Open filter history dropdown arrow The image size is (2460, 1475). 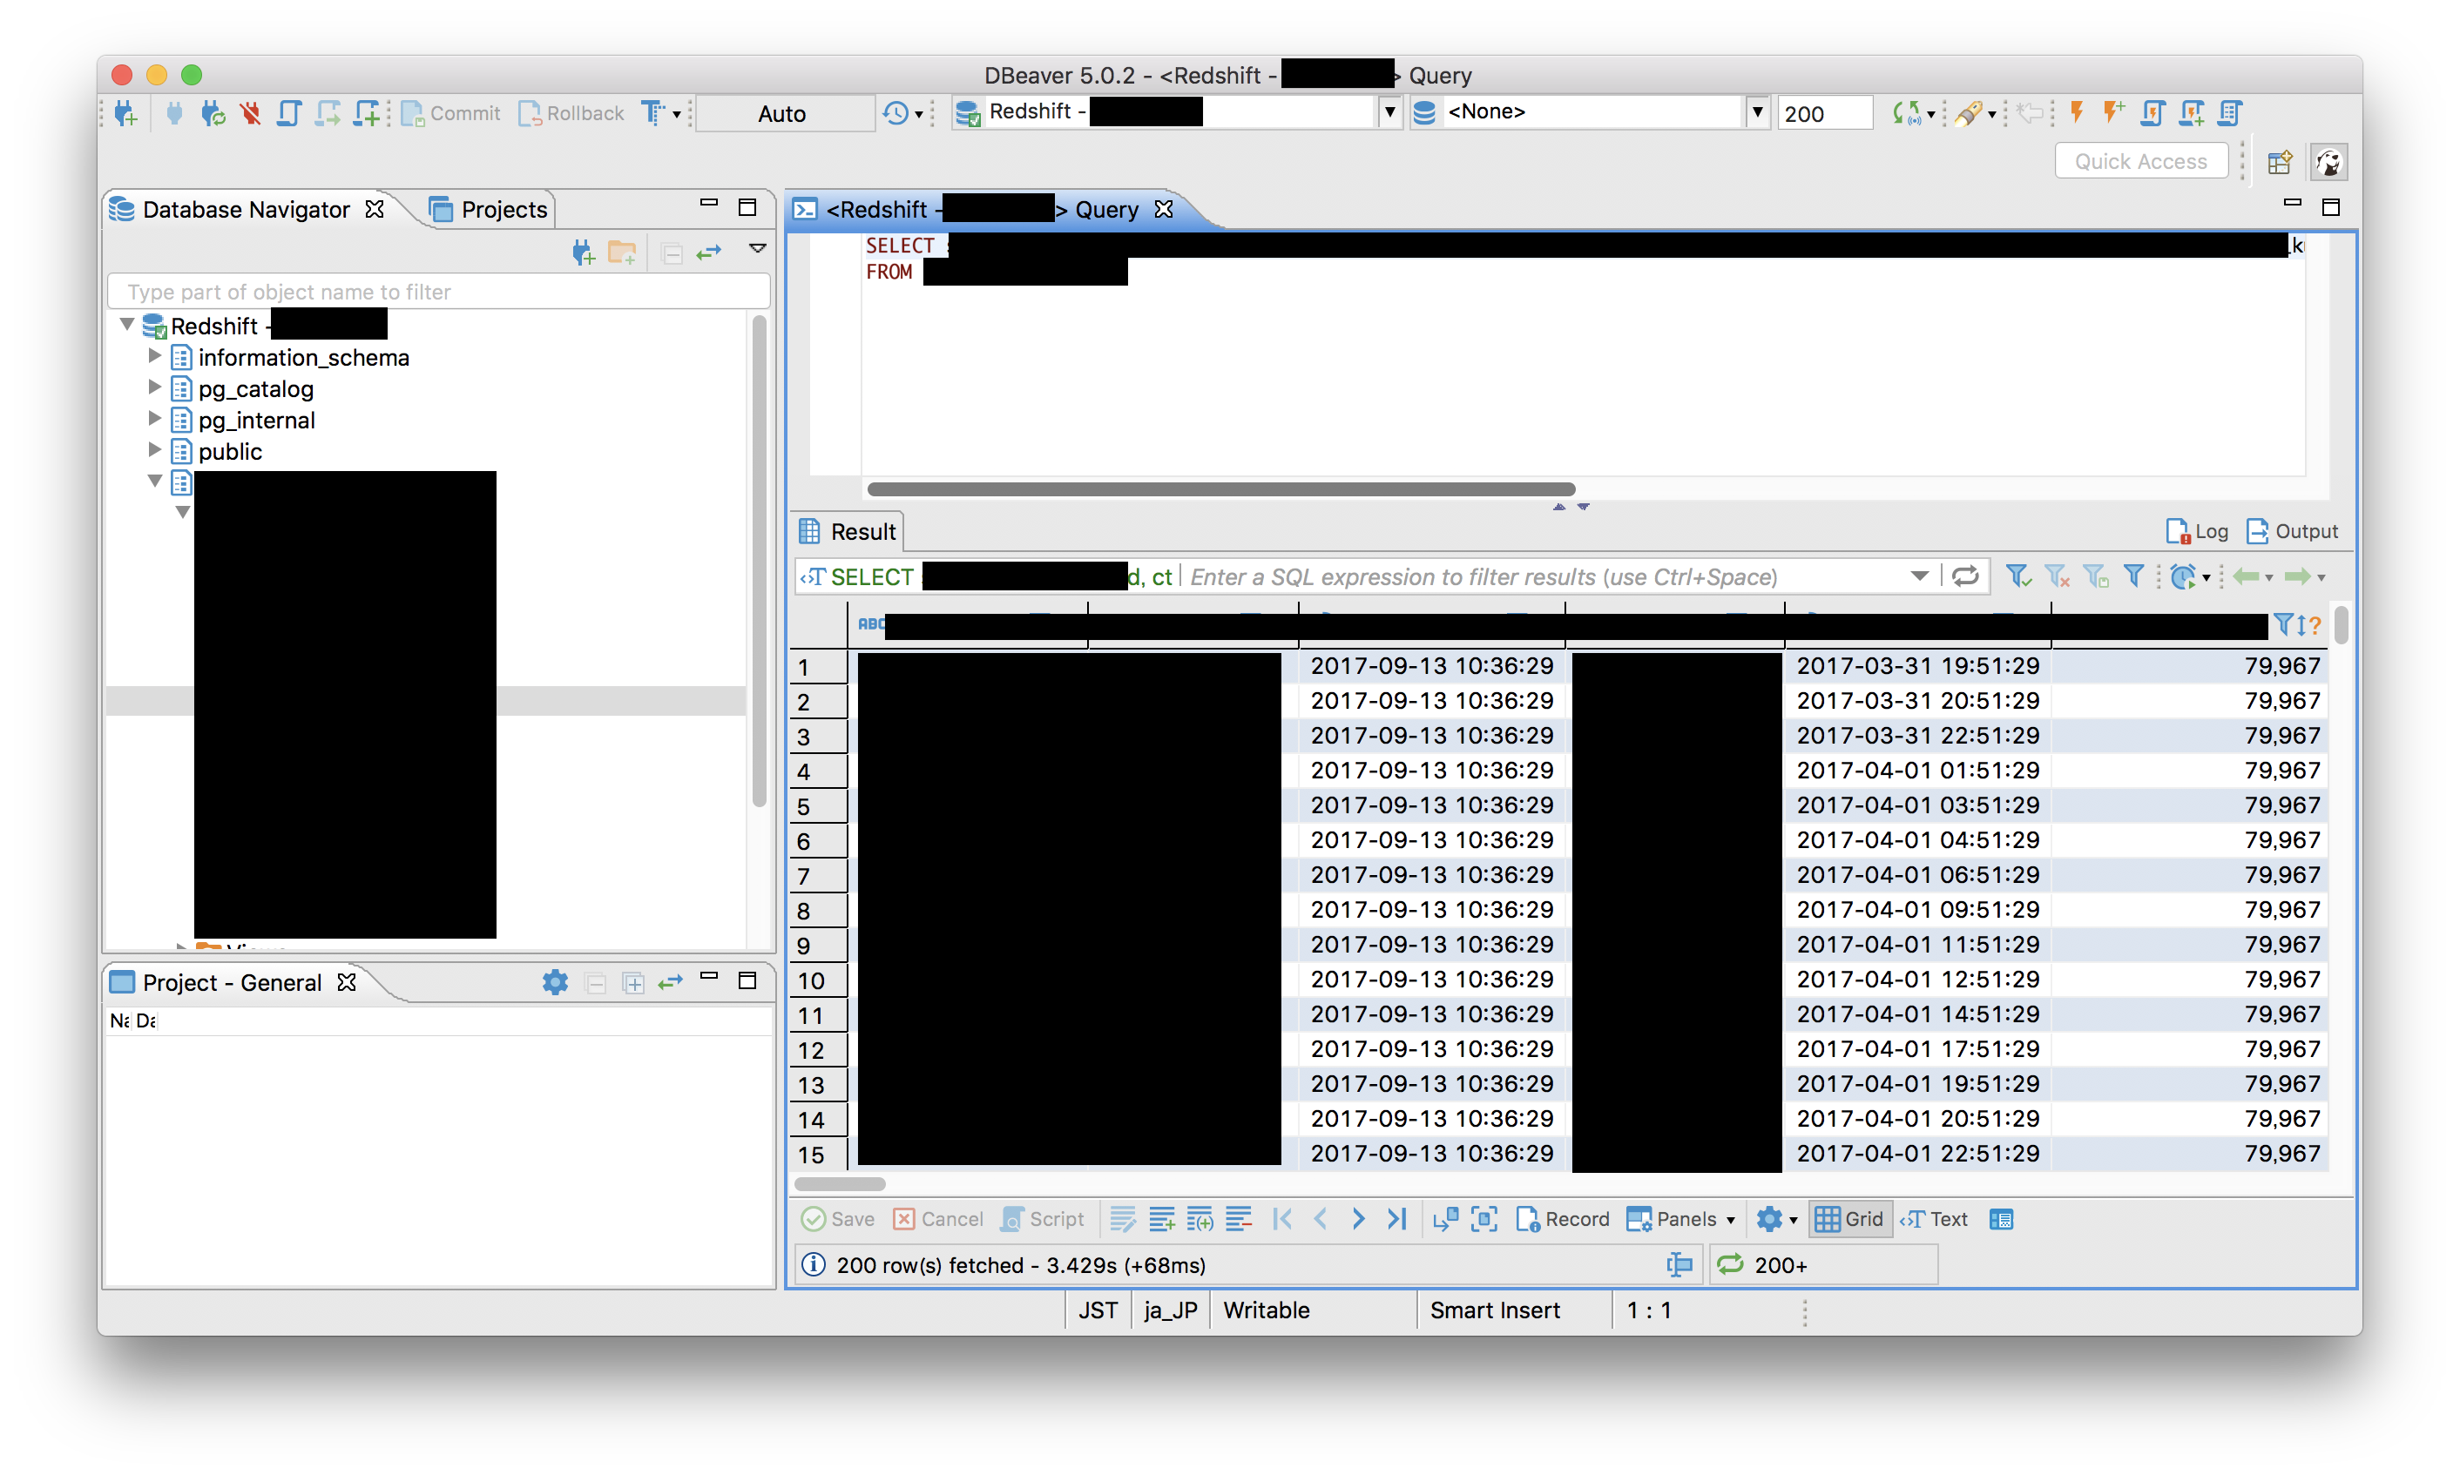1920,576
